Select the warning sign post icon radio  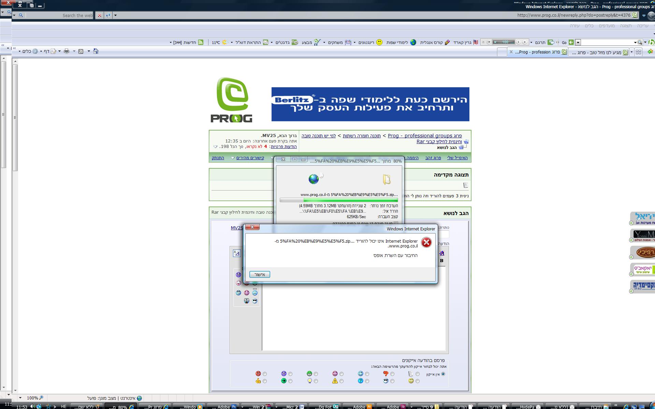pos(341,381)
